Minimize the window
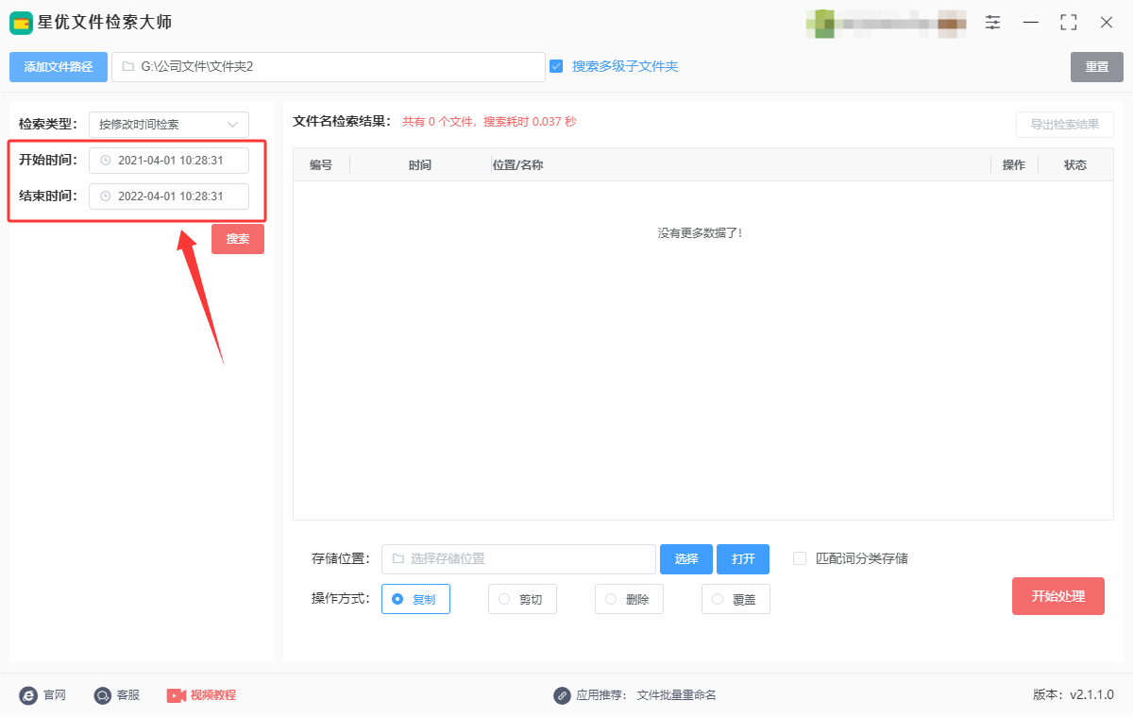 tap(1031, 22)
